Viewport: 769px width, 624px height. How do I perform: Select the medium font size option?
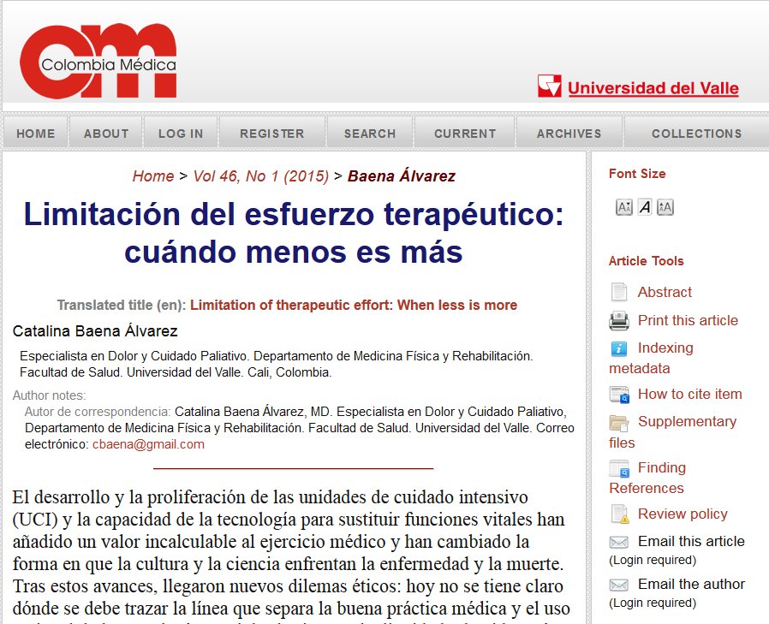pyautogui.click(x=643, y=206)
